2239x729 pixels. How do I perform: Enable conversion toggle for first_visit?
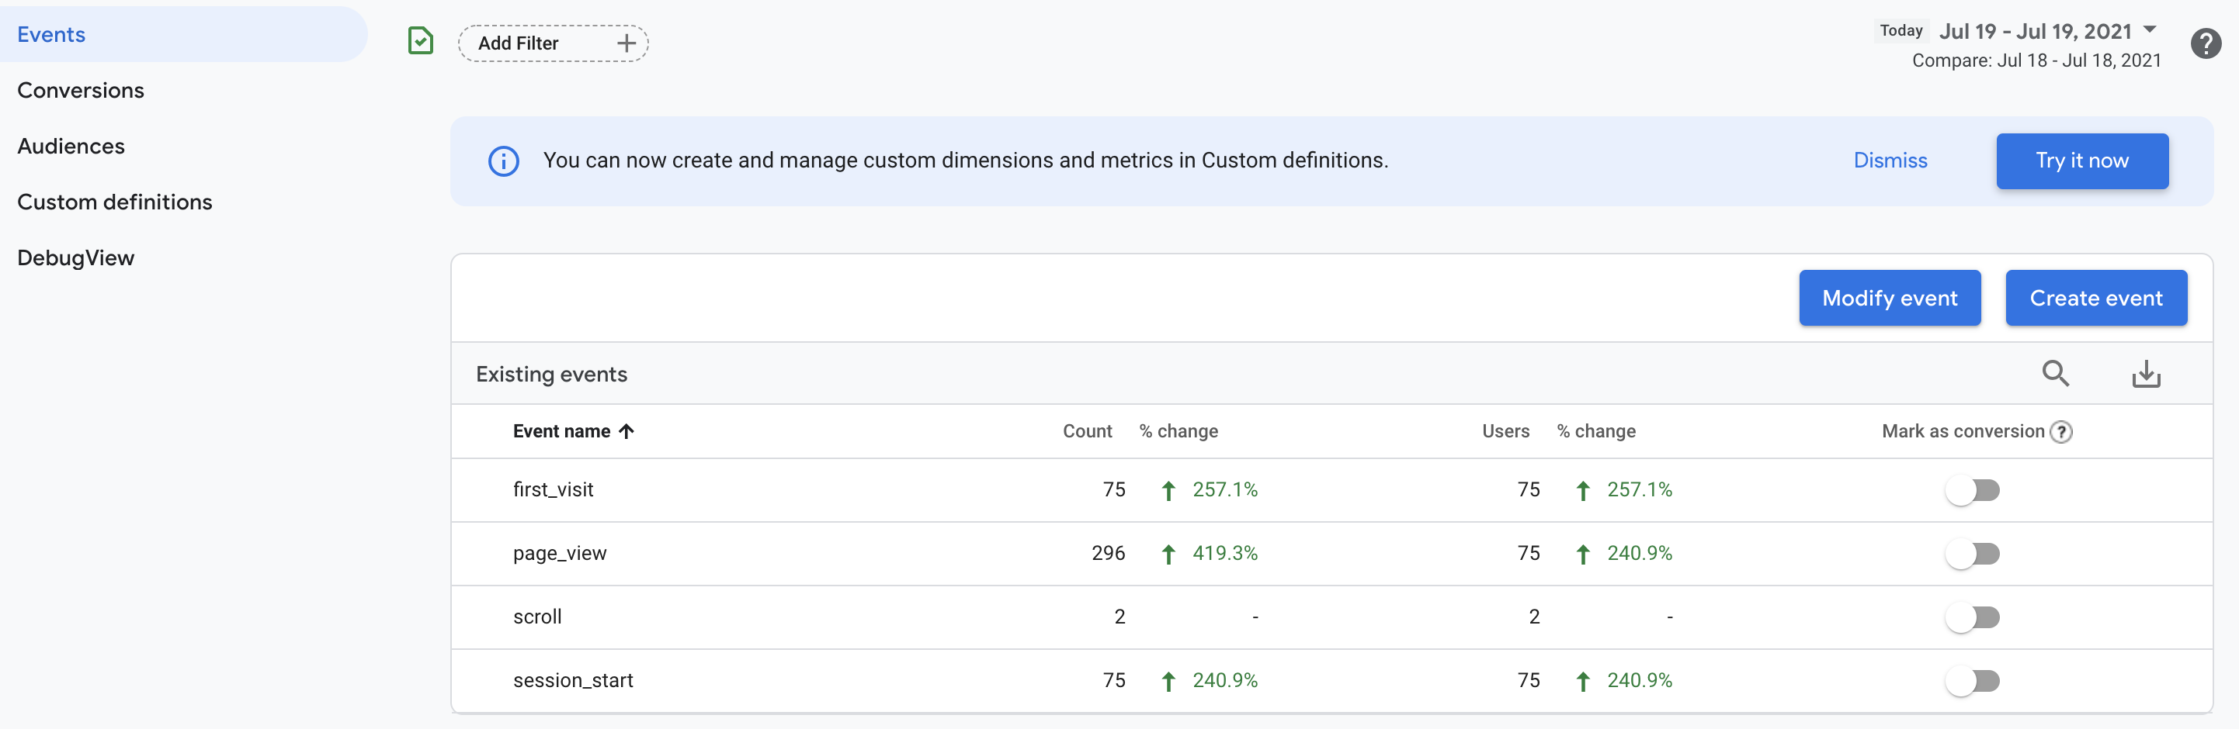(1976, 489)
